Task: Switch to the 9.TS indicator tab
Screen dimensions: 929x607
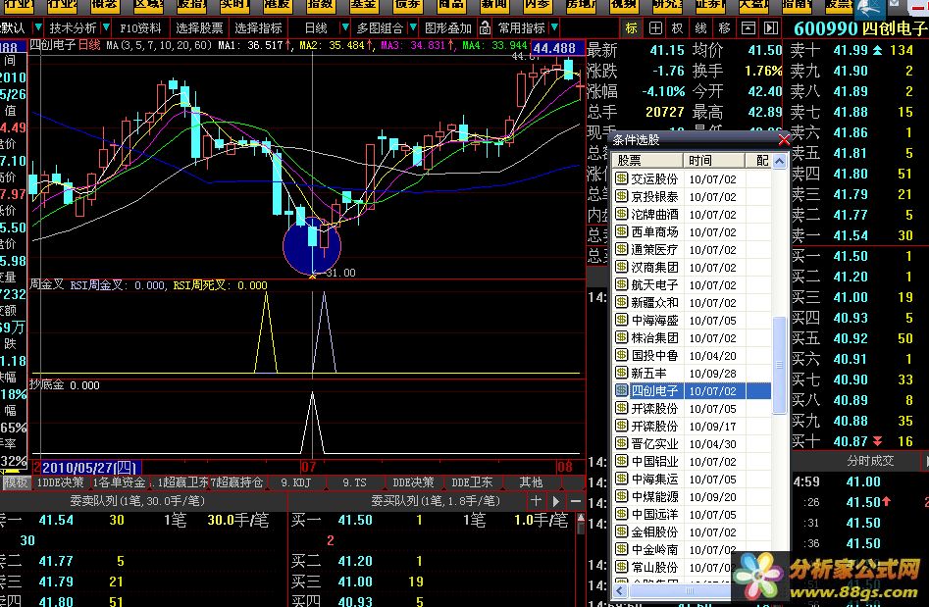Action: pyautogui.click(x=354, y=482)
